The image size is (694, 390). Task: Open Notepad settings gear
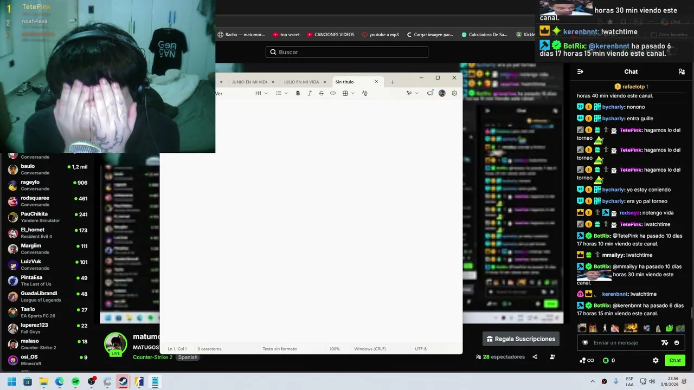pos(454,93)
